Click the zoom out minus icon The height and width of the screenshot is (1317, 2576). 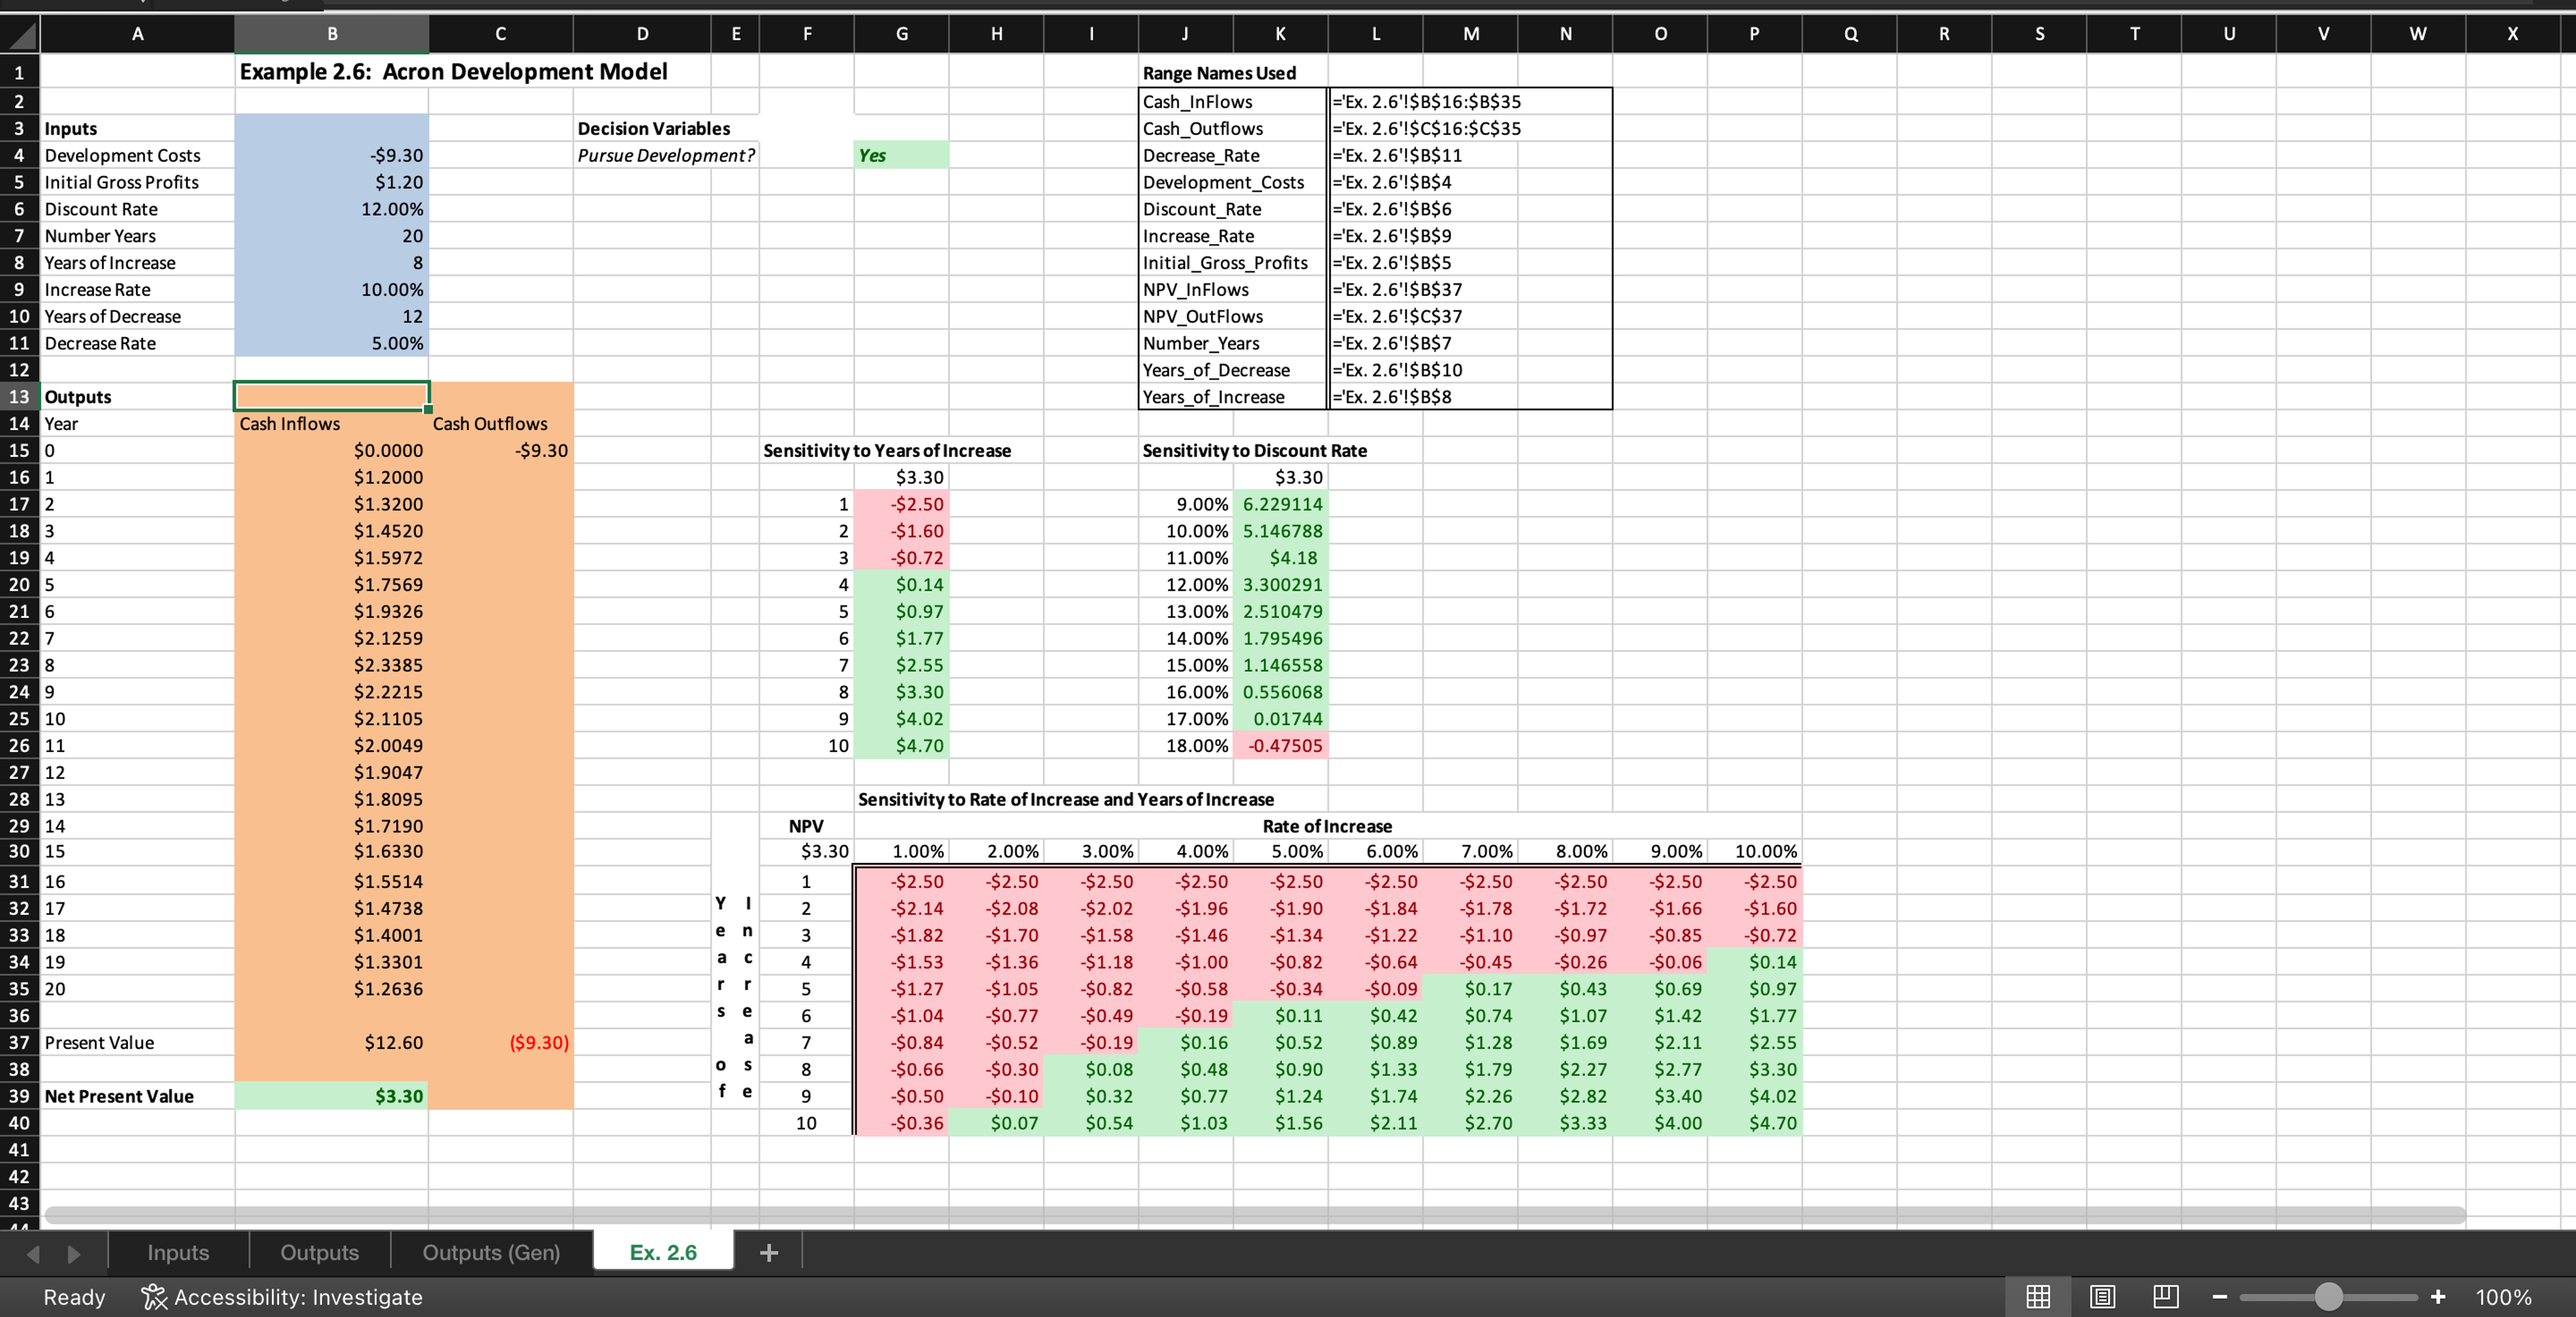[x=2220, y=1297]
